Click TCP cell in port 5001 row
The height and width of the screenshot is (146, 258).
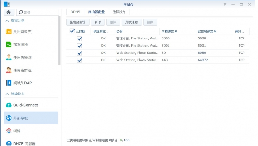pos(242,46)
